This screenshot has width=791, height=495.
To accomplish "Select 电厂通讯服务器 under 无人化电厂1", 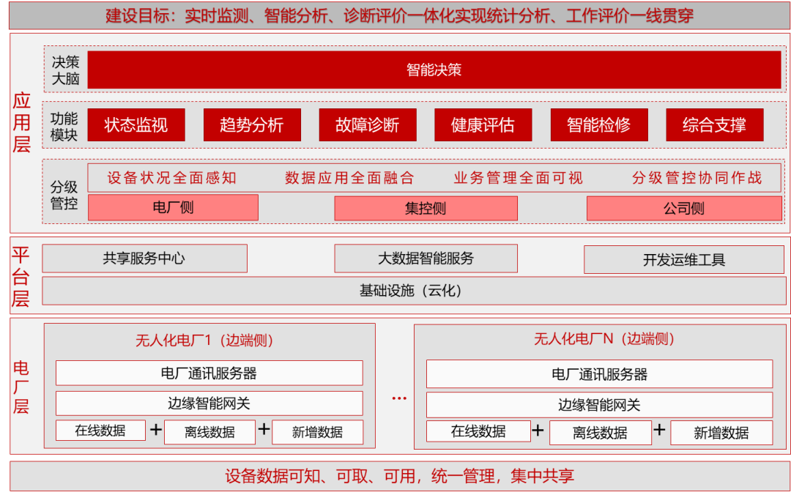I will click(x=209, y=373).
